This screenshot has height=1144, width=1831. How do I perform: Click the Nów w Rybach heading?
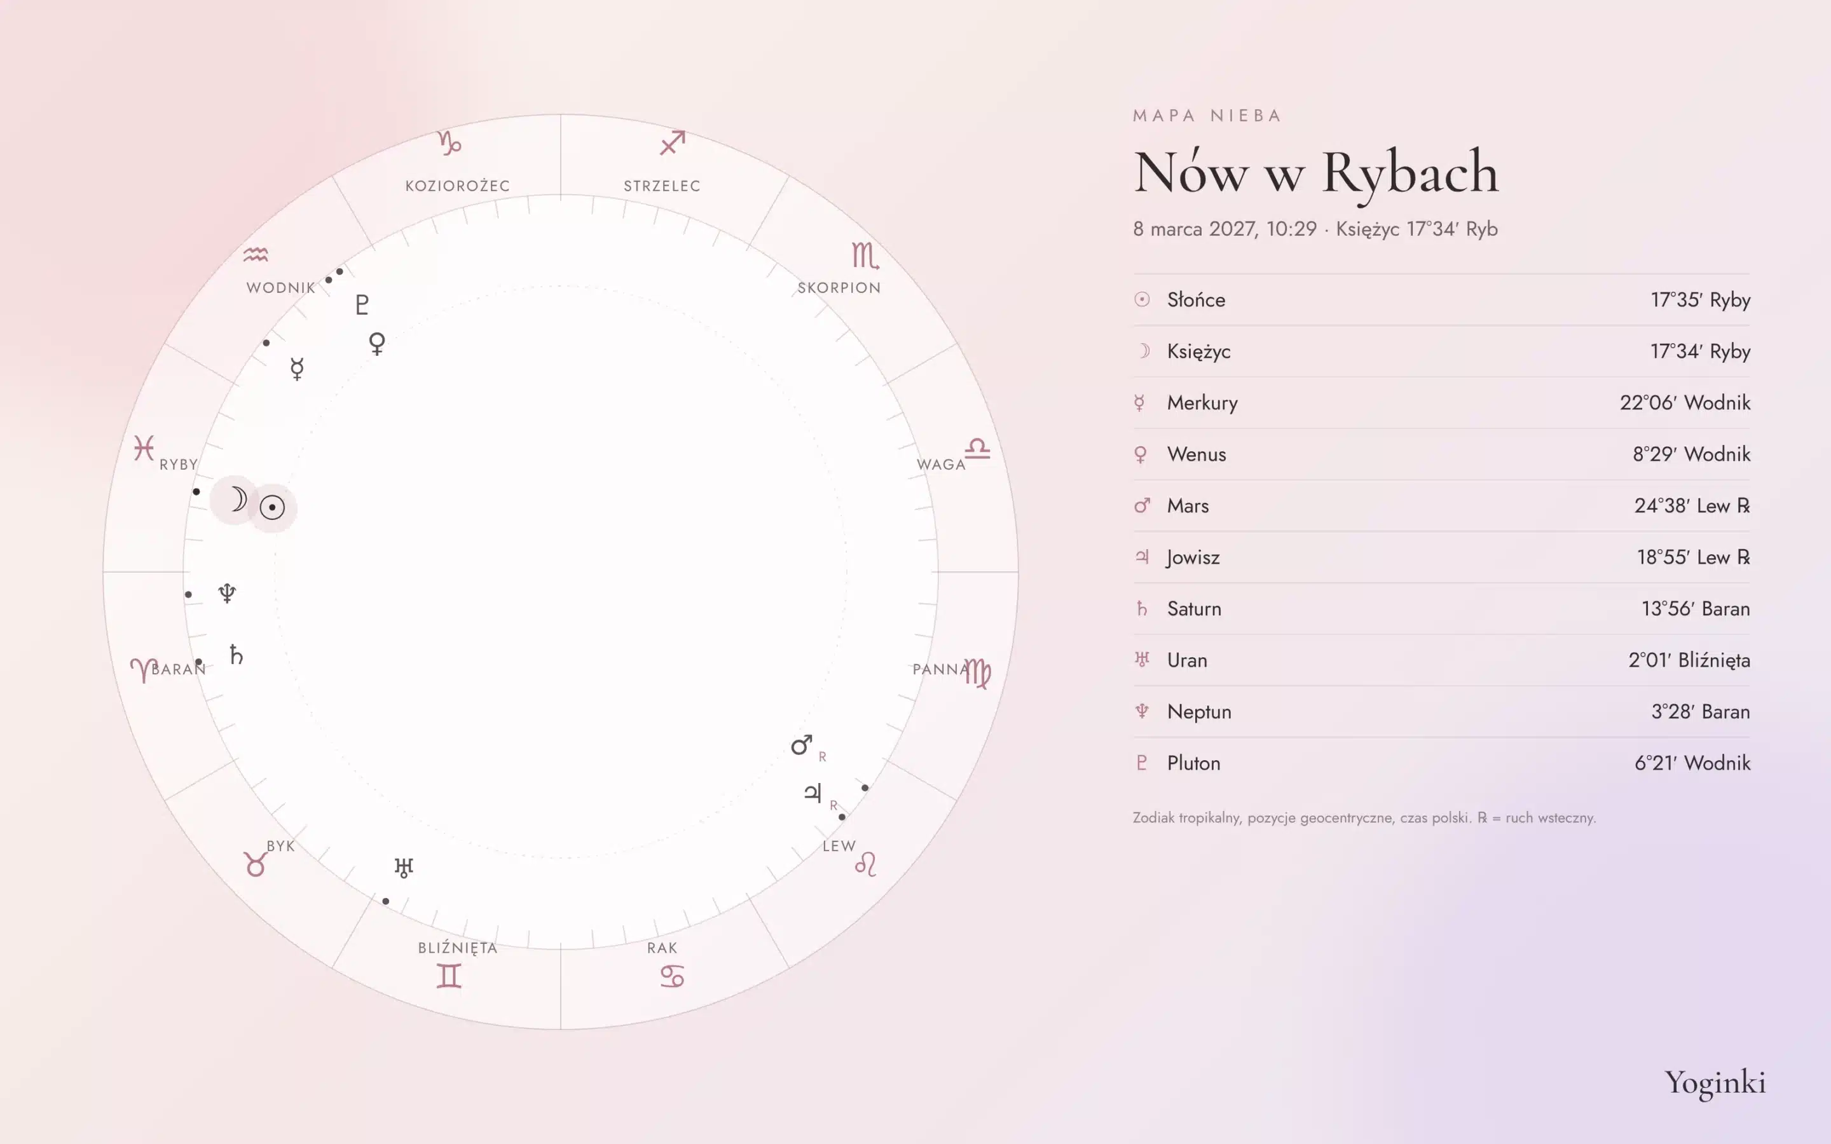click(x=1316, y=174)
